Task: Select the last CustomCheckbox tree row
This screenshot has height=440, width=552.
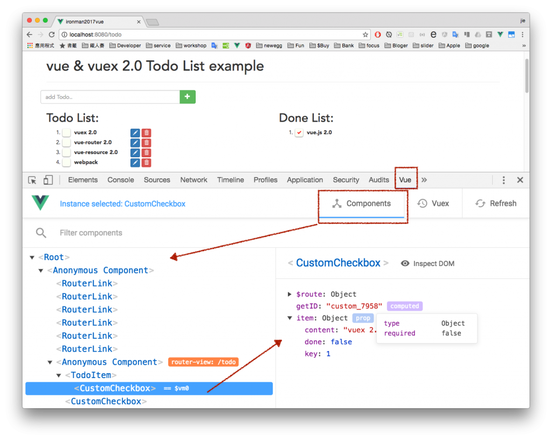Action: pos(106,401)
